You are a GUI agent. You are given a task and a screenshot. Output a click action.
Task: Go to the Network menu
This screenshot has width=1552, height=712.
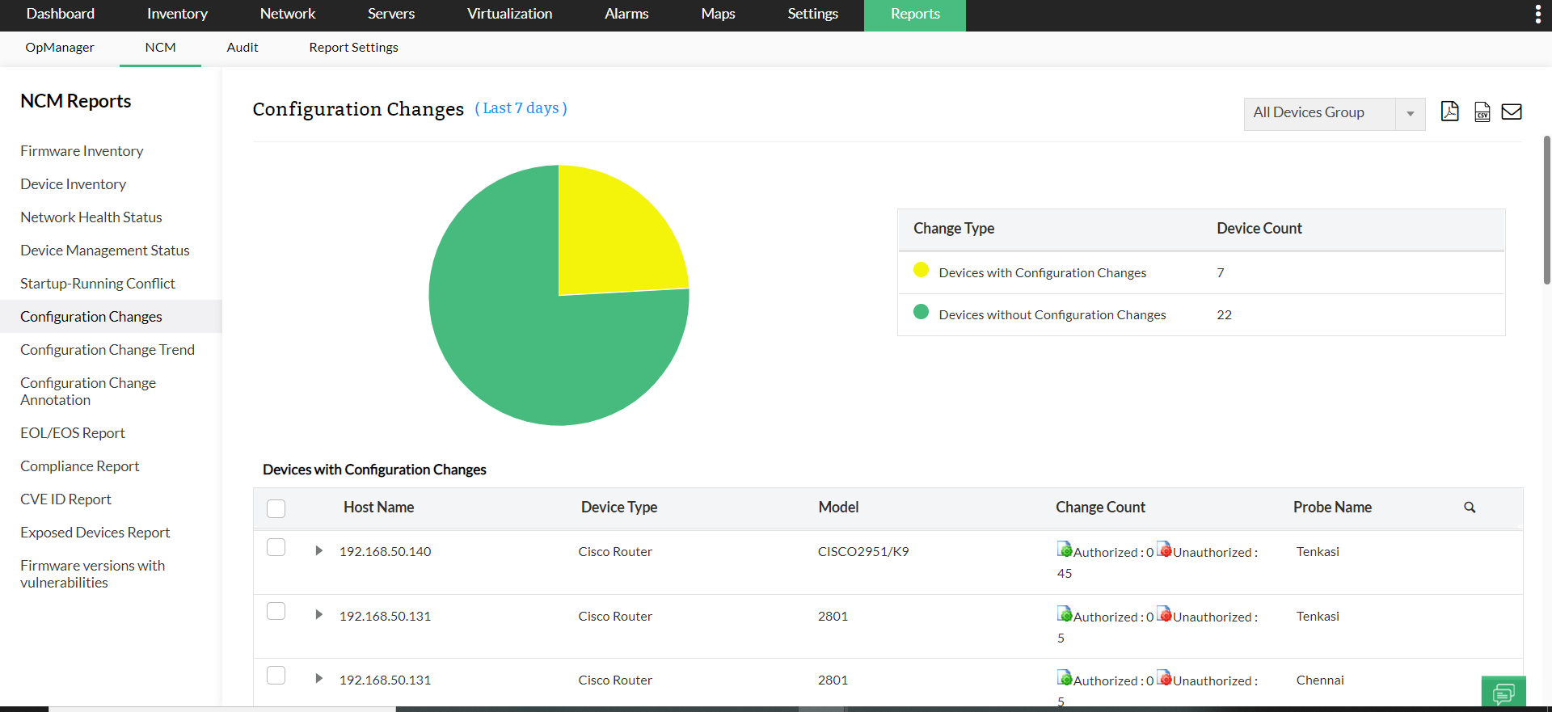pyautogui.click(x=288, y=14)
